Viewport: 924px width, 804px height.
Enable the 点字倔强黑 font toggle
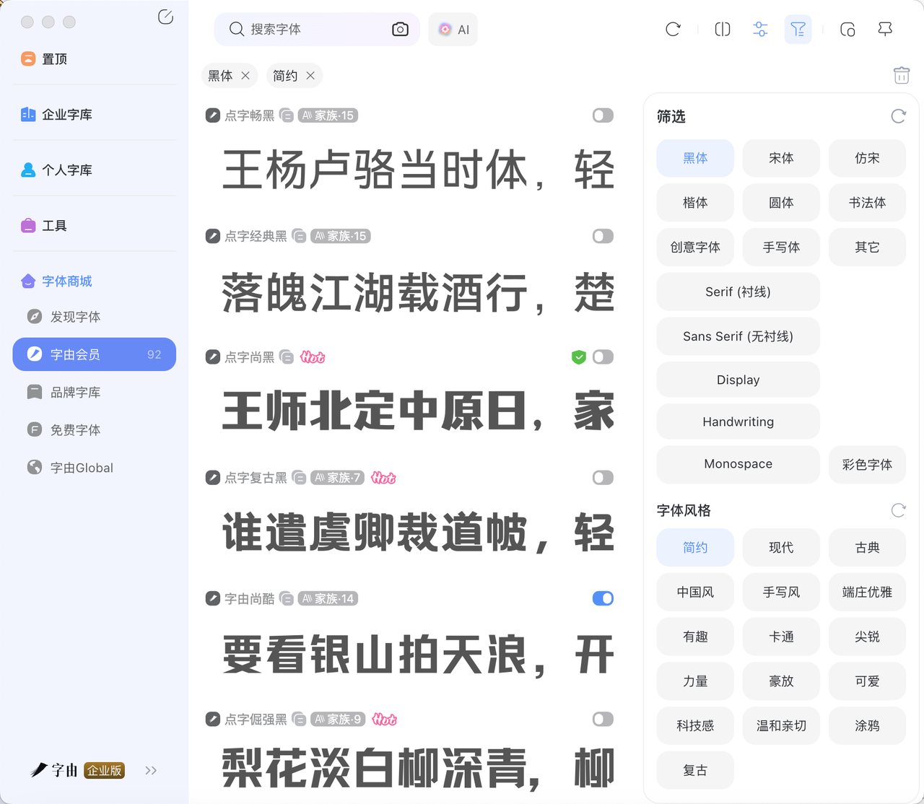(603, 719)
